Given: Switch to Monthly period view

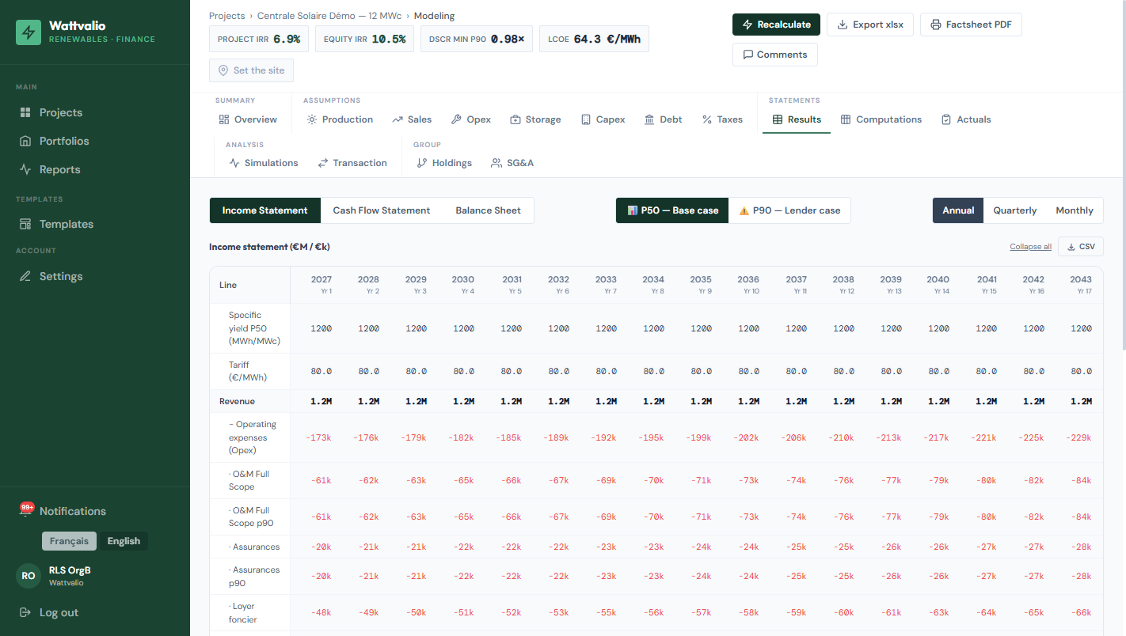Looking at the screenshot, I should tap(1075, 210).
